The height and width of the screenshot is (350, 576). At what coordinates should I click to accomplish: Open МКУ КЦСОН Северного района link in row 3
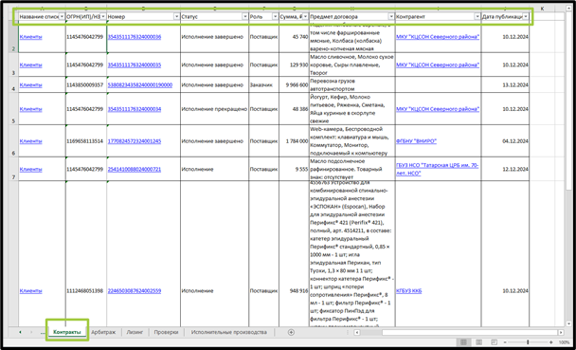point(438,64)
